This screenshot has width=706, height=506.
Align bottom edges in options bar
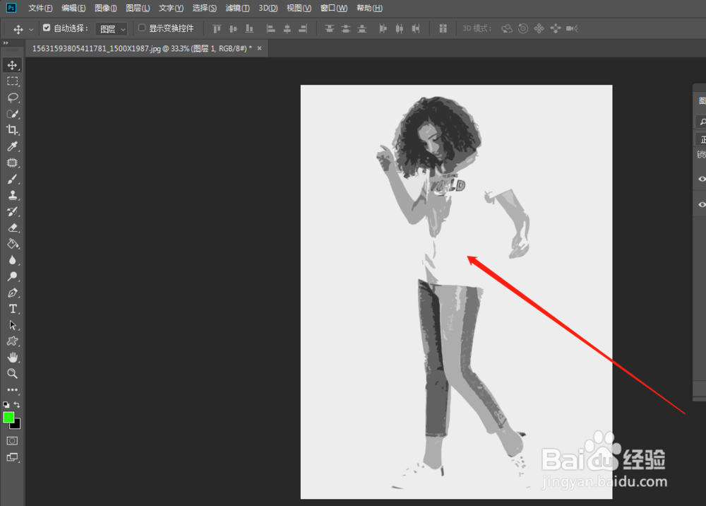[x=249, y=29]
